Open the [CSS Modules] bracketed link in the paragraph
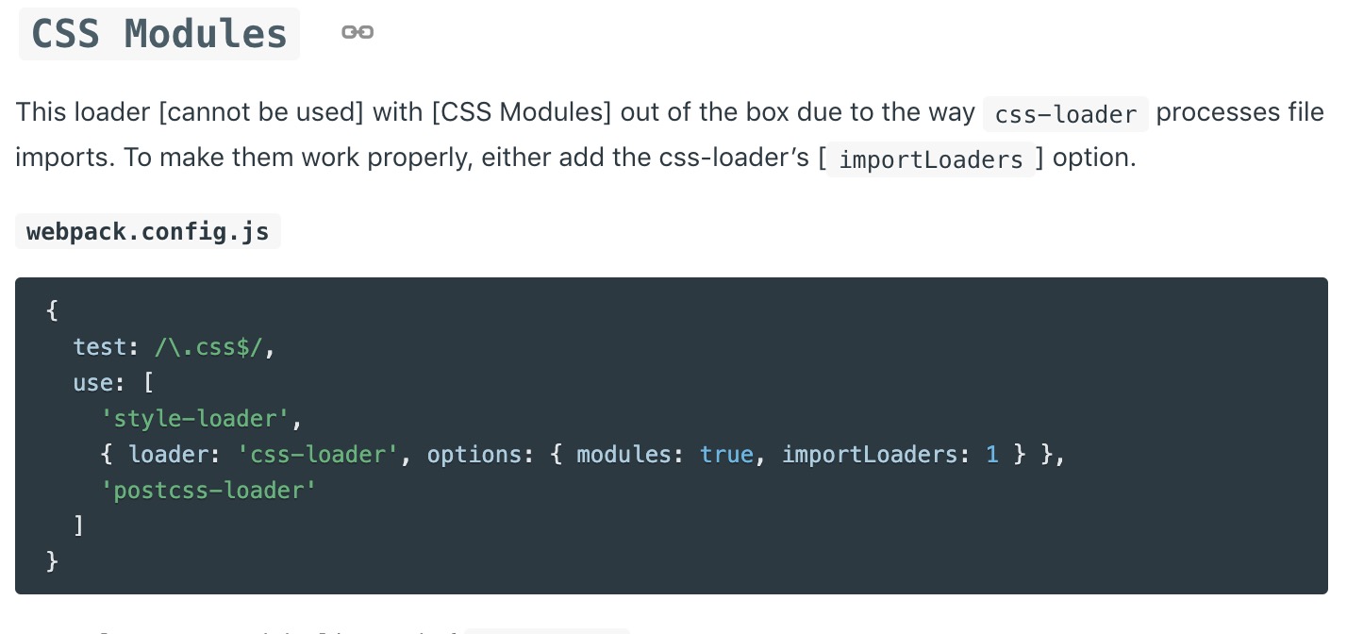The height and width of the screenshot is (634, 1347). pyautogui.click(x=522, y=113)
